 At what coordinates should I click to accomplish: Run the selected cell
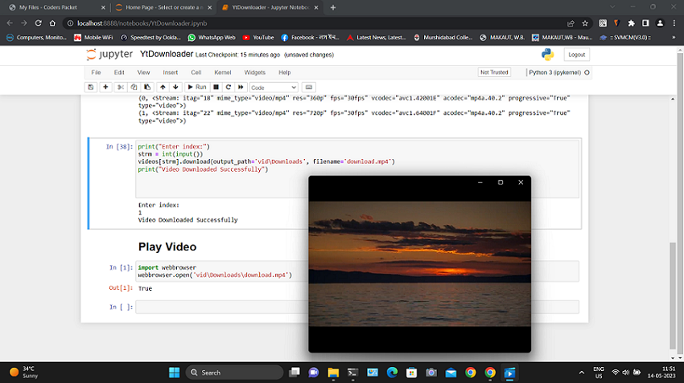196,87
